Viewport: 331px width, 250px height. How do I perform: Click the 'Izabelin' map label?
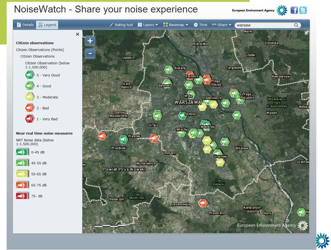128,58
